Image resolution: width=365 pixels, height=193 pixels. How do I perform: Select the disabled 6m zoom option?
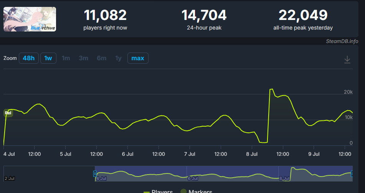[x=101, y=58]
